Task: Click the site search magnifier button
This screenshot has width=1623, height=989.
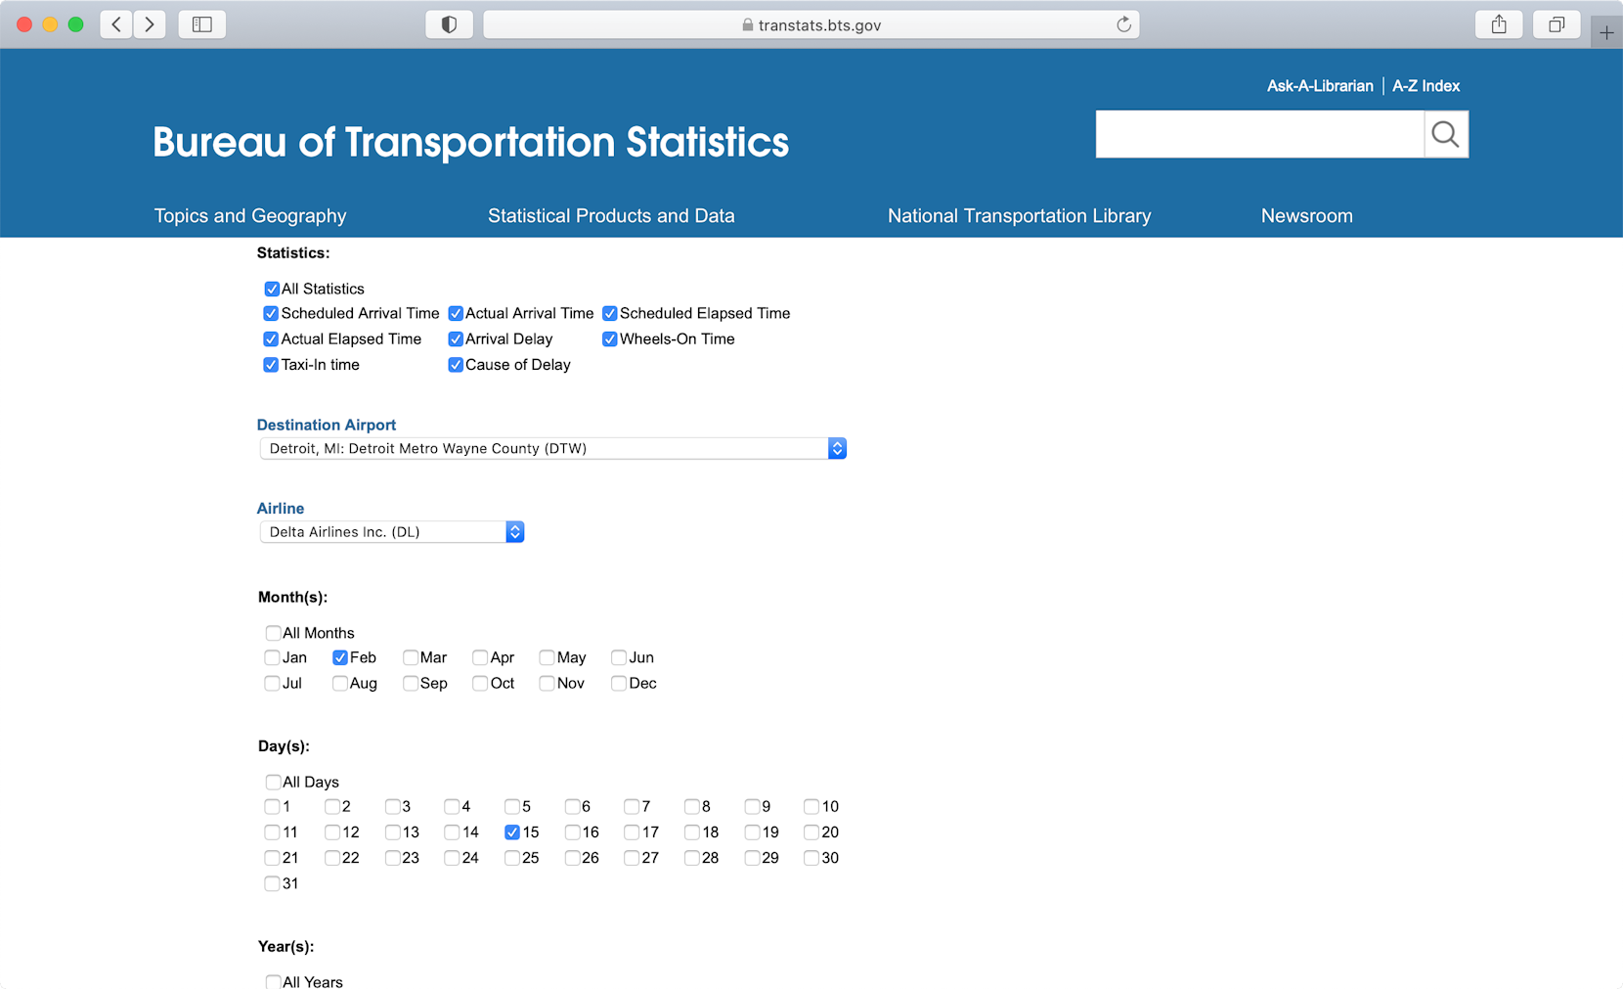Action: tap(1446, 134)
